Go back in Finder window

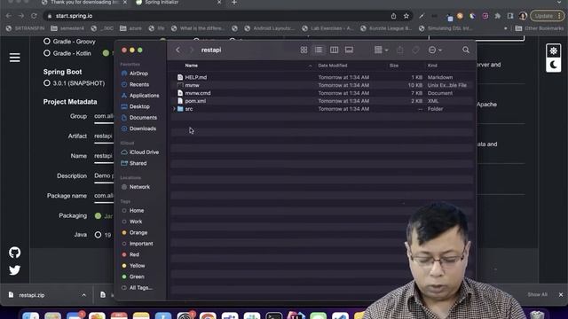tap(177, 50)
